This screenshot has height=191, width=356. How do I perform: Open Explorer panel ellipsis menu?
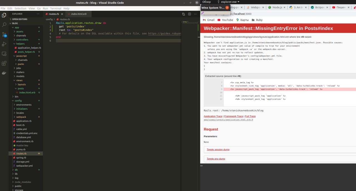(38, 14)
